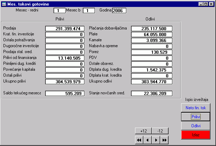The width and height of the screenshot is (216, 146).
Task: Go to next month arrow button
Action: click(x=156, y=140)
